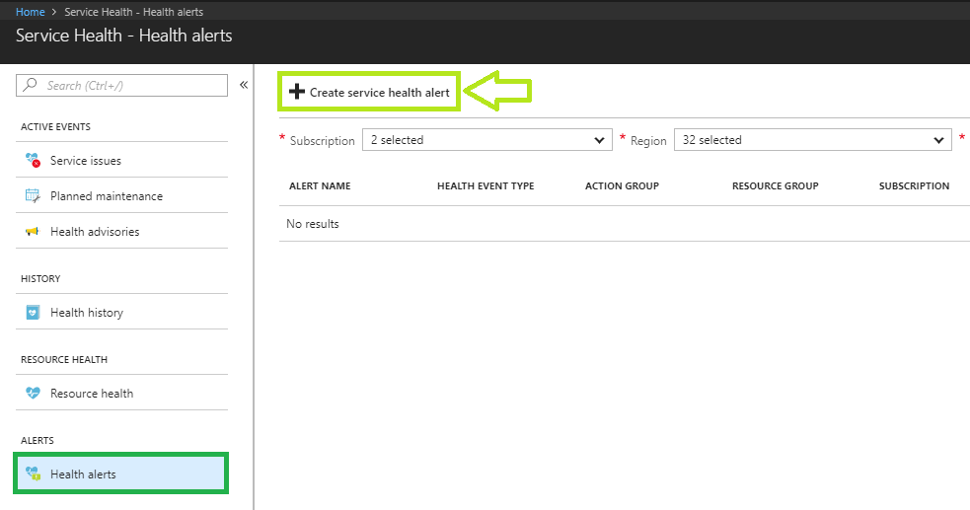Click the RESOURCE HEALTH section heading

(64, 360)
